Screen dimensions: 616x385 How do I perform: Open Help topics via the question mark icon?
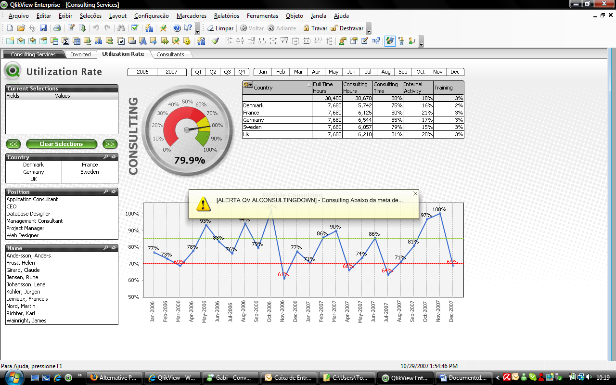click(x=177, y=28)
